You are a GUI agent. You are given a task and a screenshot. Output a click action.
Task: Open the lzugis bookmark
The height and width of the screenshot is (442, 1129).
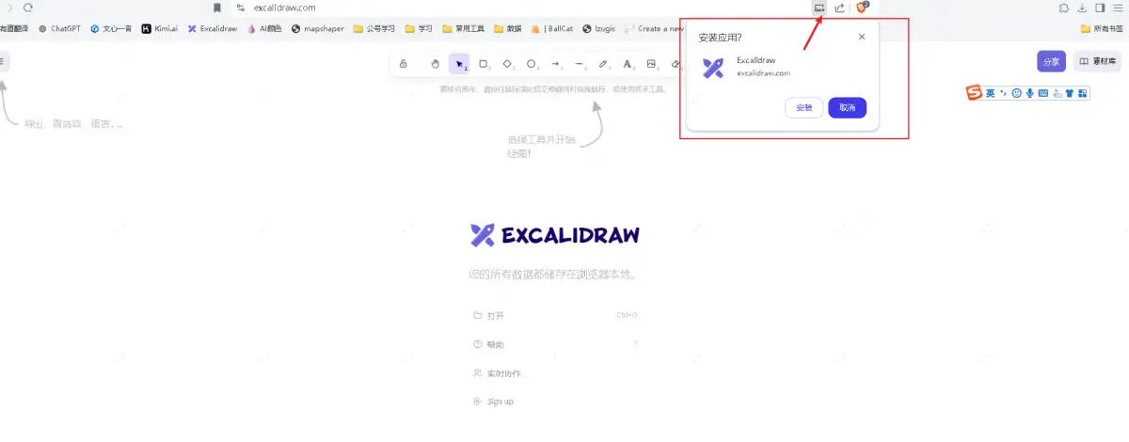[598, 28]
